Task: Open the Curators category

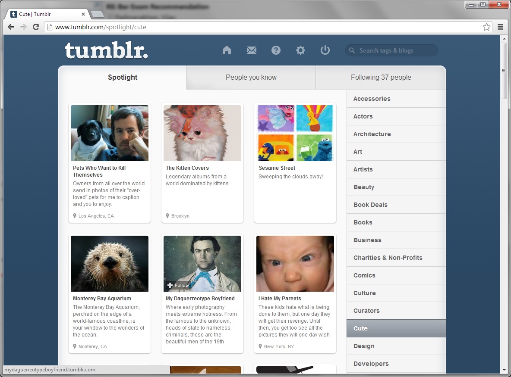Action: coord(396,311)
